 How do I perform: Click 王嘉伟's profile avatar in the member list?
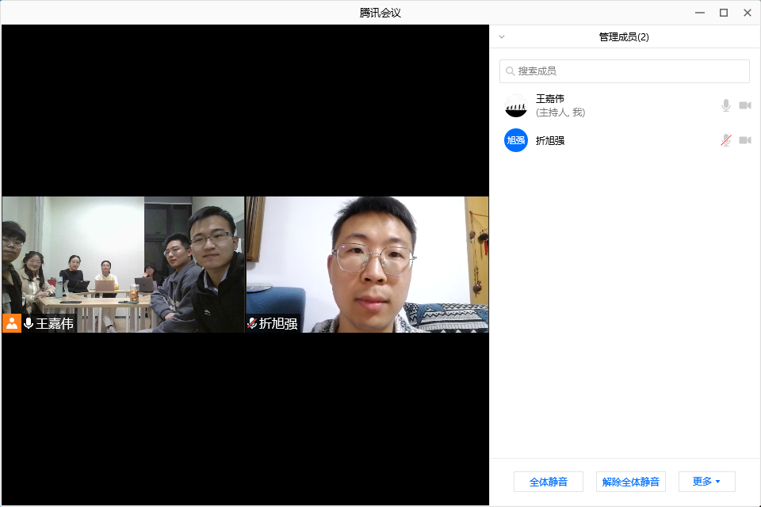[516, 105]
